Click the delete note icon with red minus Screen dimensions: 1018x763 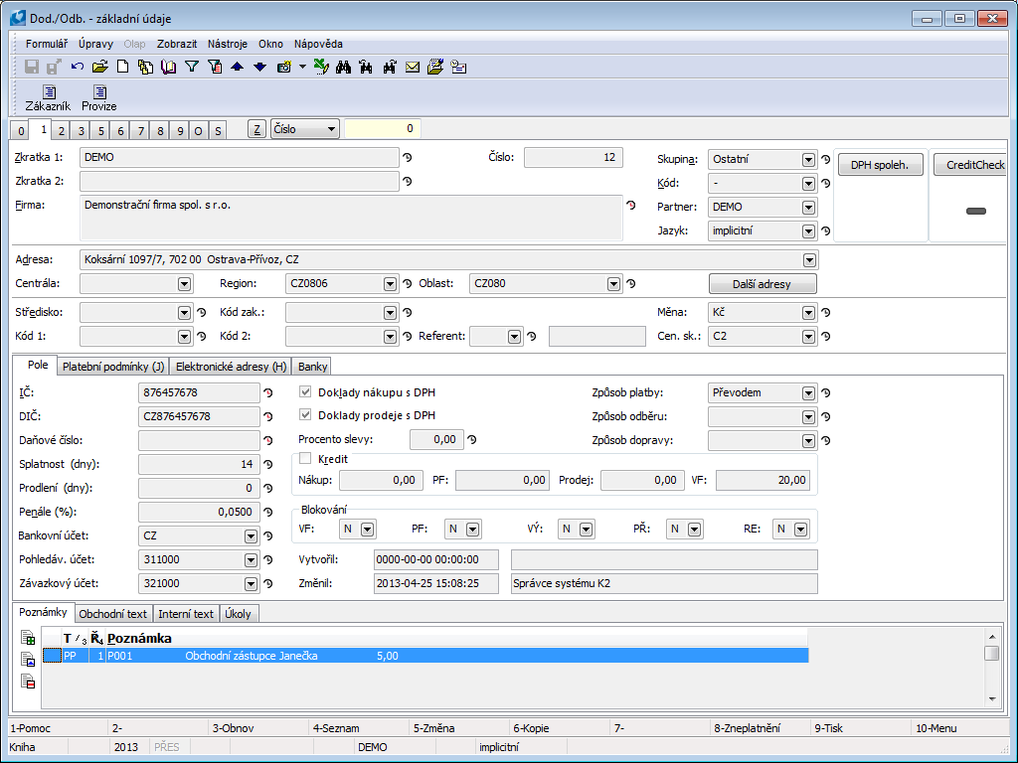[28, 681]
